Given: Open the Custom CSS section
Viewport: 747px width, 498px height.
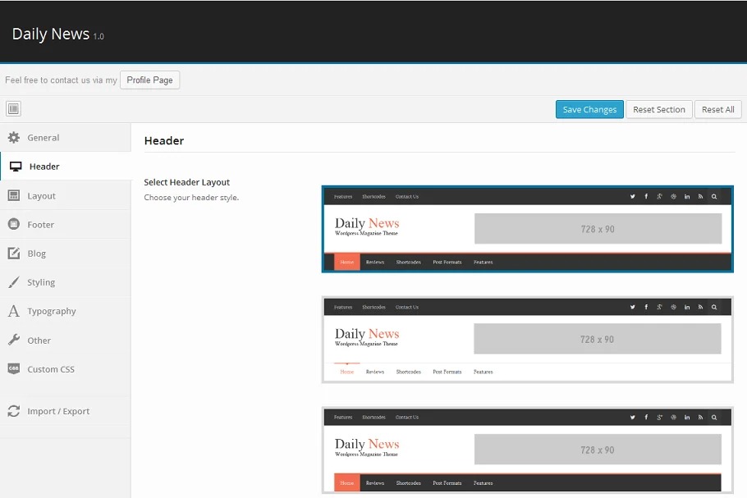Looking at the screenshot, I should pos(51,369).
